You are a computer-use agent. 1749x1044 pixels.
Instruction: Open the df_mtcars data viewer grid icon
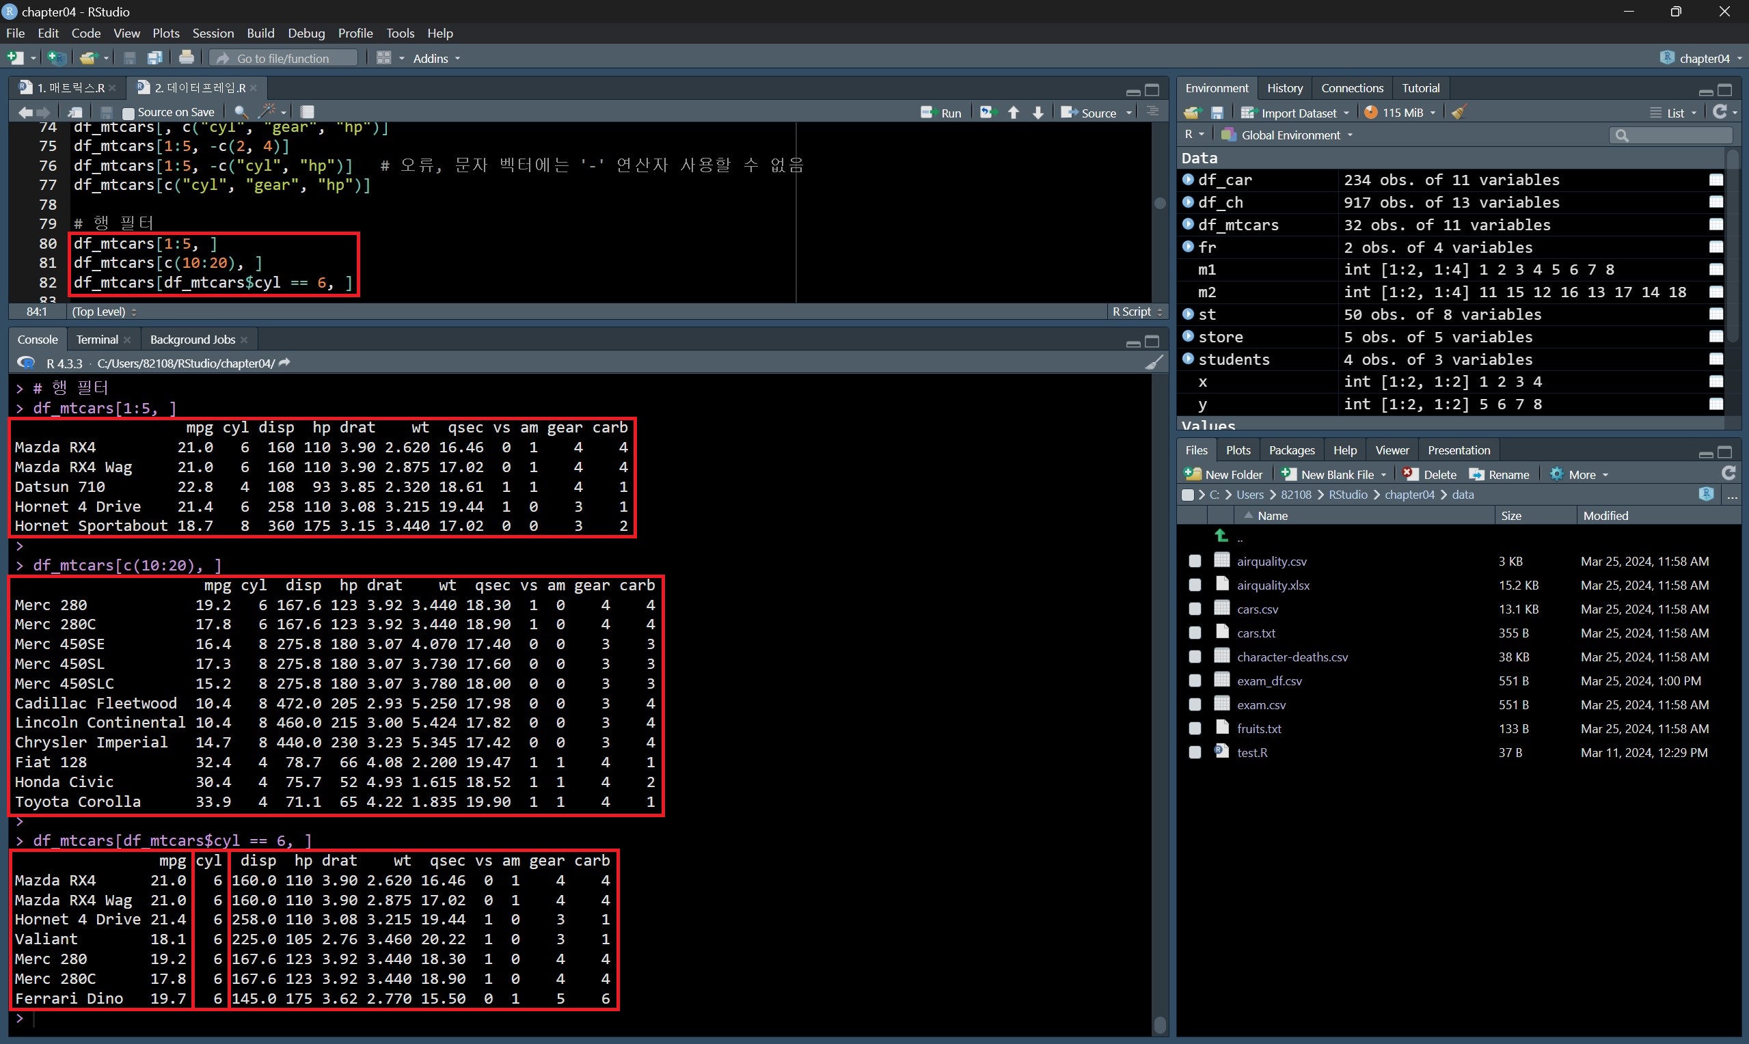(1716, 225)
